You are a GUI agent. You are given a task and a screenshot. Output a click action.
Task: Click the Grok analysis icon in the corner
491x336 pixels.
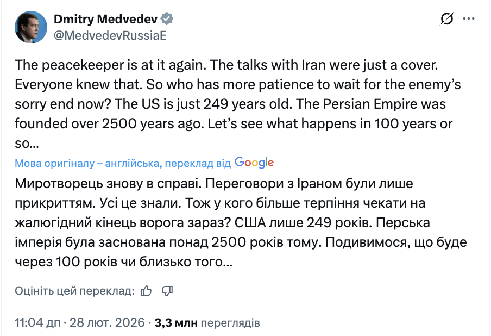pos(445,18)
